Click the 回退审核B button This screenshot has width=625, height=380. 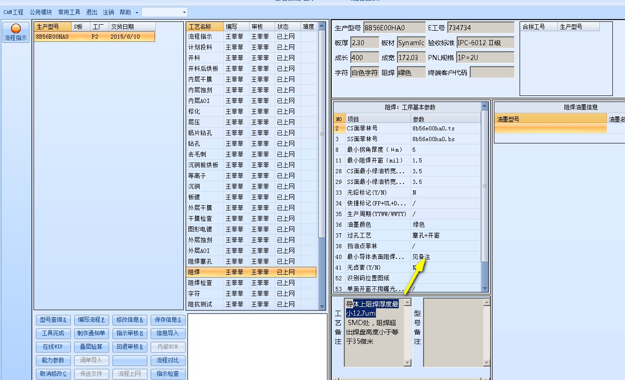(130, 347)
